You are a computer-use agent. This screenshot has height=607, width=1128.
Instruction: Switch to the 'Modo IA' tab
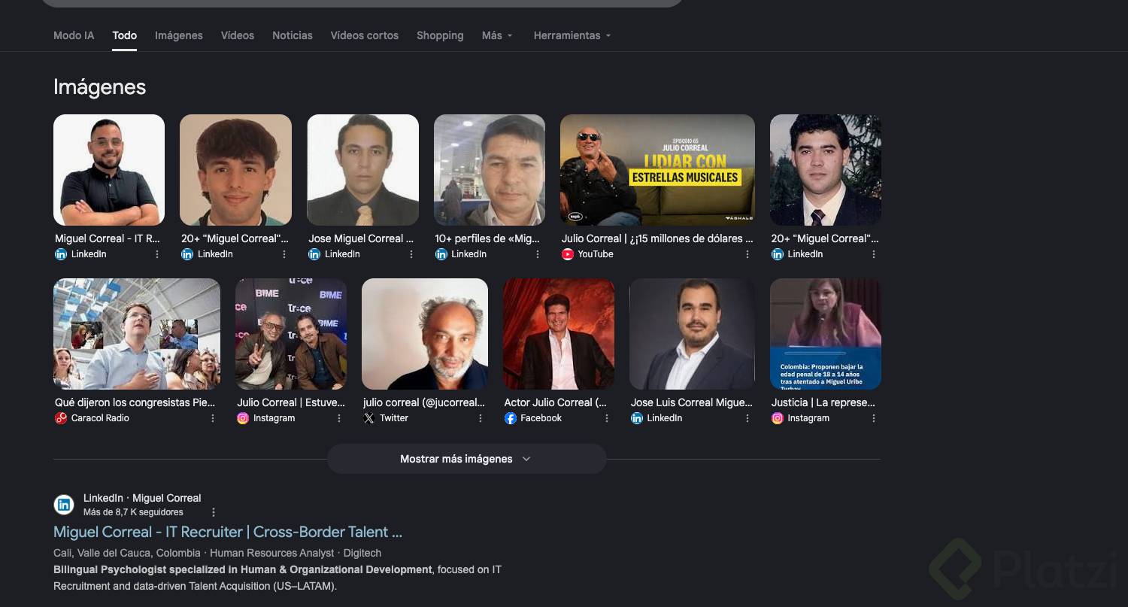coord(74,35)
